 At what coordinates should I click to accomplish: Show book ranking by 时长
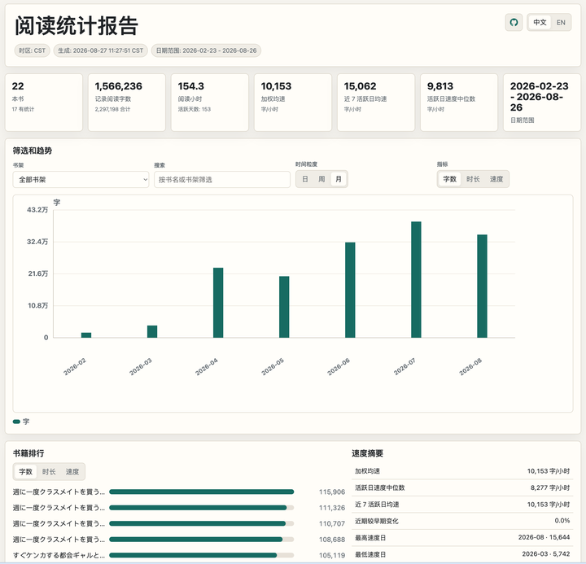49,472
